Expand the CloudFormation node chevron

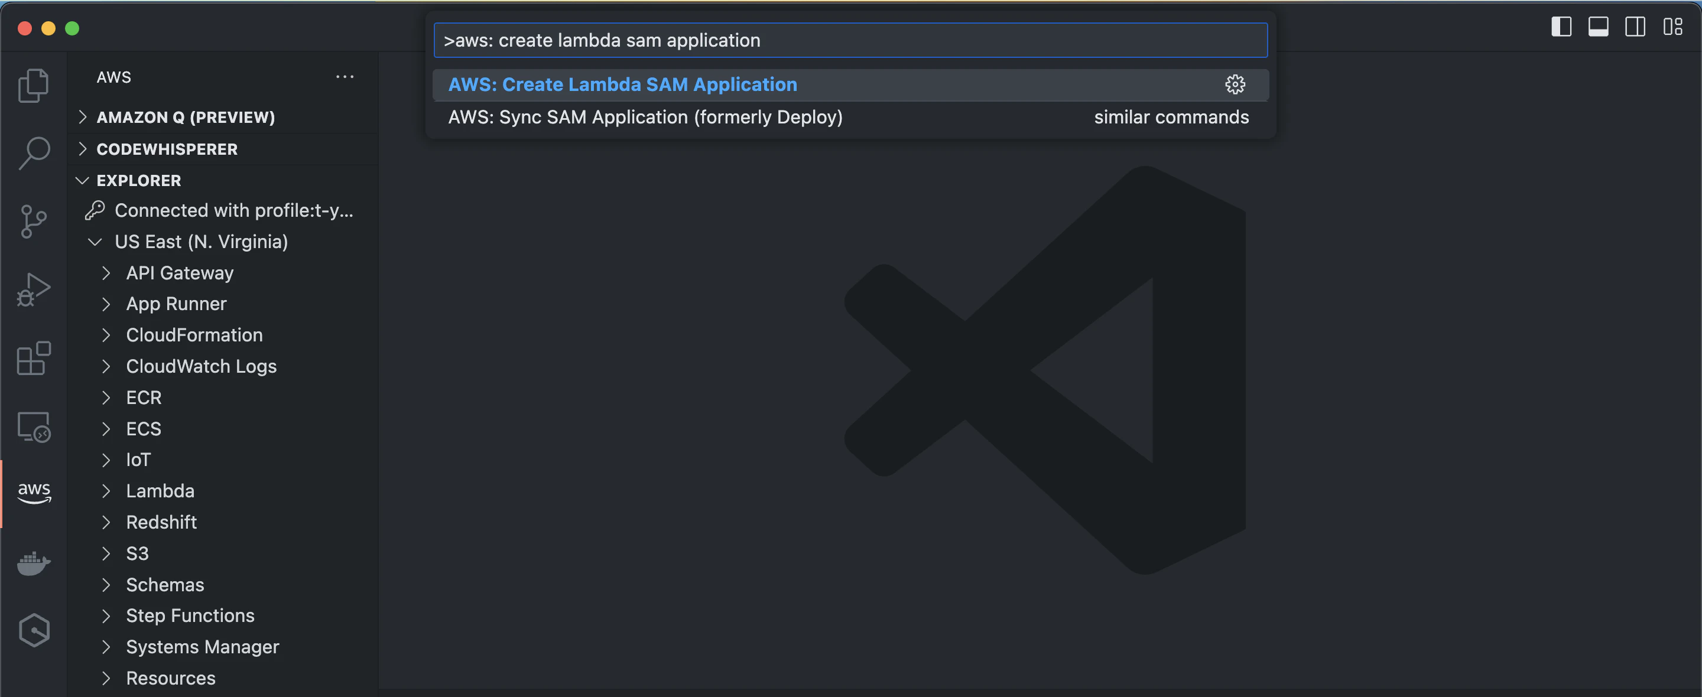coord(106,335)
